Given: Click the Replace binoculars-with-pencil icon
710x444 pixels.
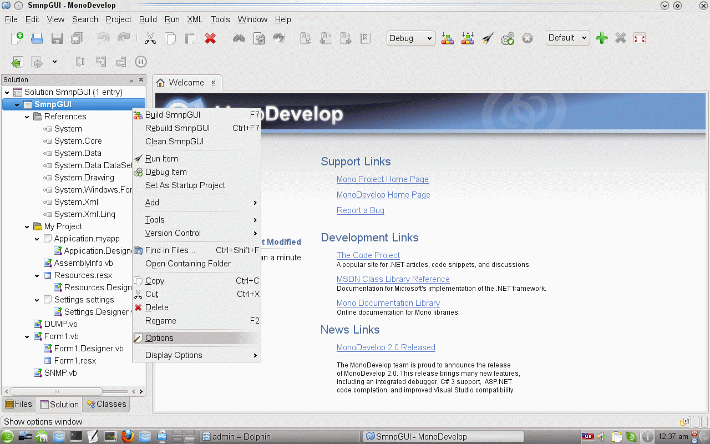Looking at the screenshot, I should (x=280, y=38).
